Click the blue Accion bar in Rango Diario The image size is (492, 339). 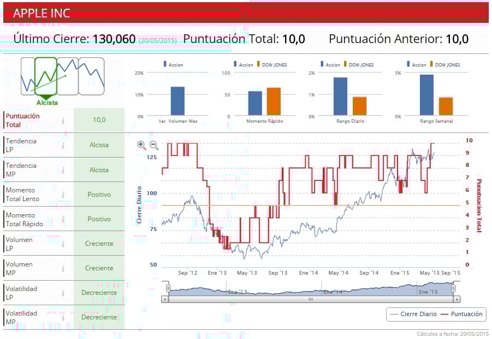pos(340,96)
